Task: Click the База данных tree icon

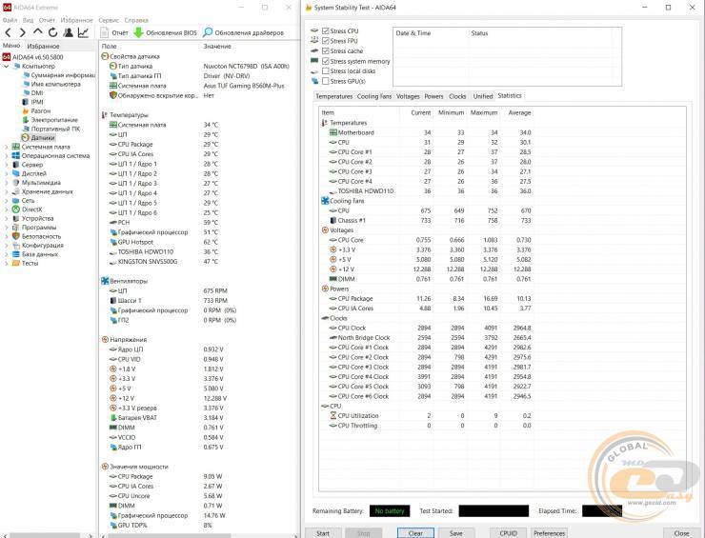Action: (16, 254)
